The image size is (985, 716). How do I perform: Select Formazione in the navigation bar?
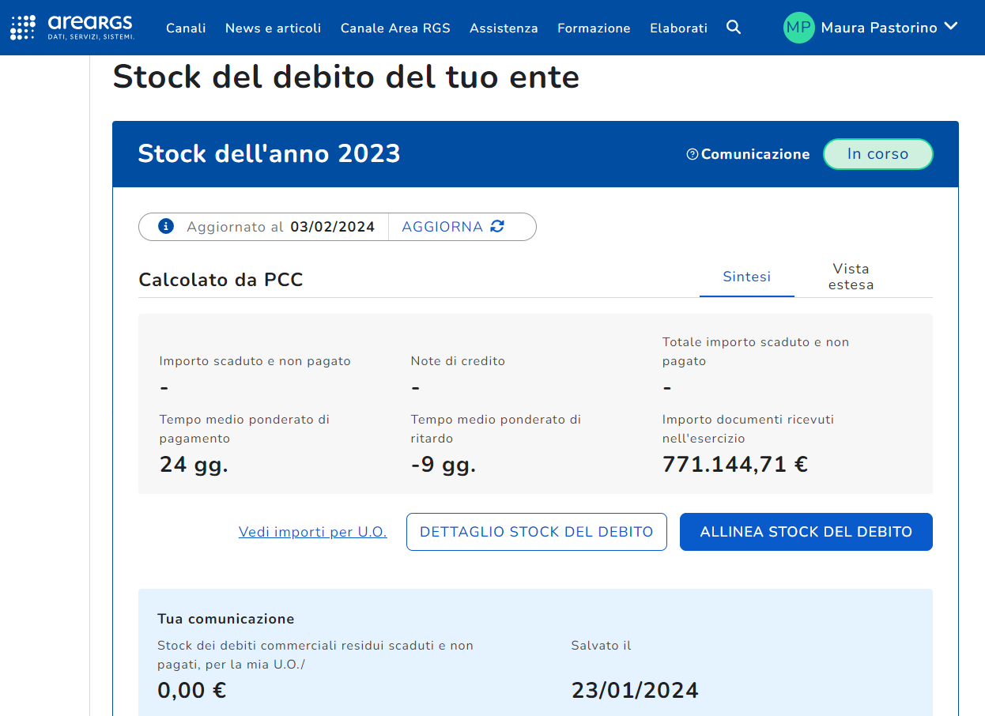(x=594, y=28)
